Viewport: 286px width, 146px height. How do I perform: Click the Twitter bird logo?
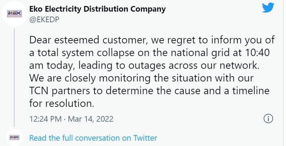point(268,8)
